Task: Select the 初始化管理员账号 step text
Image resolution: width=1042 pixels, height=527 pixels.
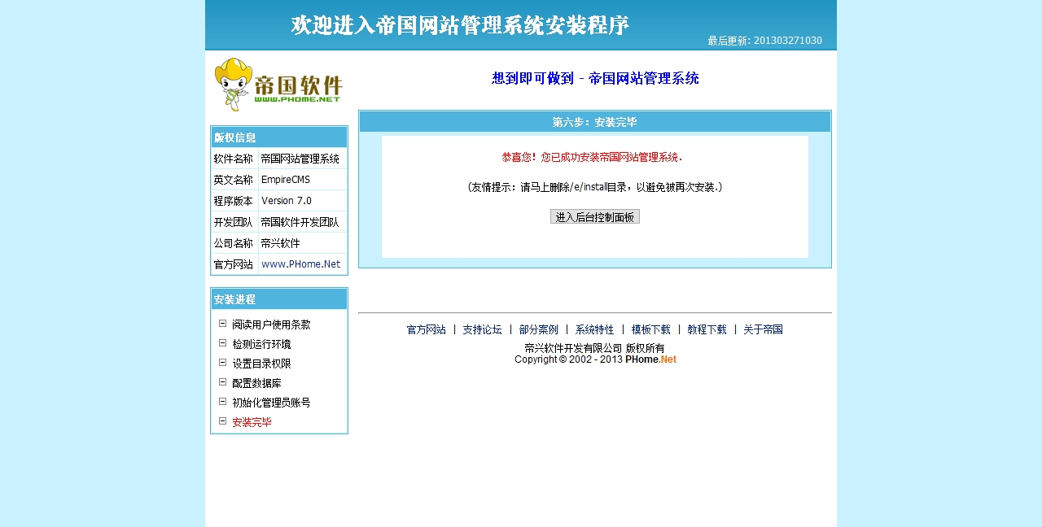Action: click(271, 403)
